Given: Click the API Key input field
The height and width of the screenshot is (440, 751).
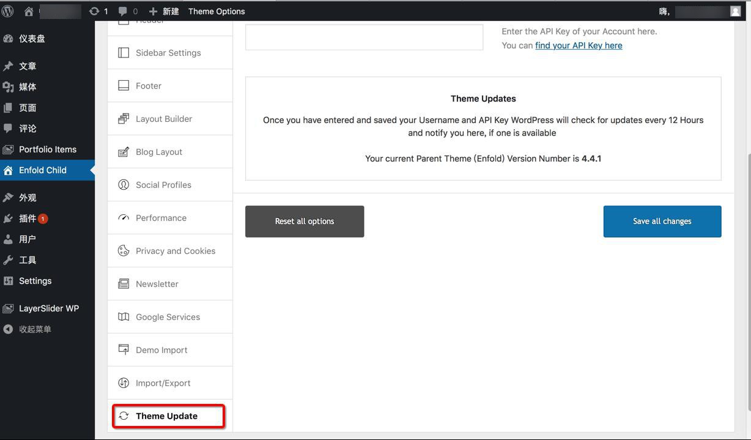Looking at the screenshot, I should click(364, 37).
